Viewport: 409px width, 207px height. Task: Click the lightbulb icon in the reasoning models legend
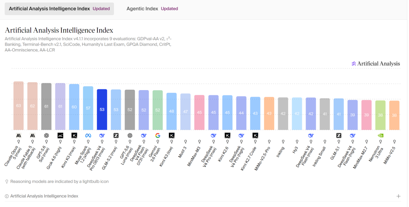click(7, 182)
